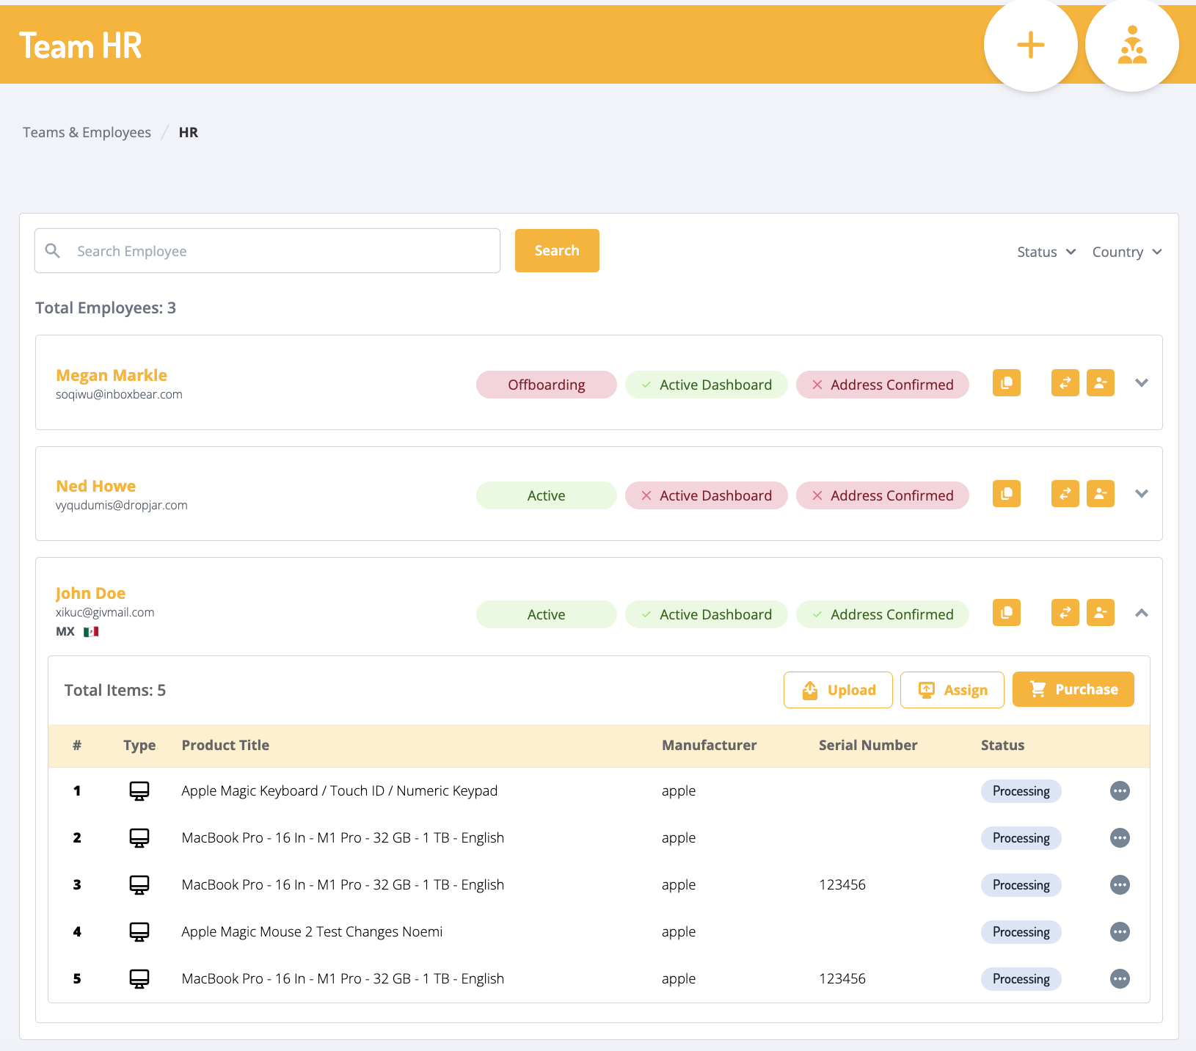Click copy icon for John Doe

[1006, 613]
